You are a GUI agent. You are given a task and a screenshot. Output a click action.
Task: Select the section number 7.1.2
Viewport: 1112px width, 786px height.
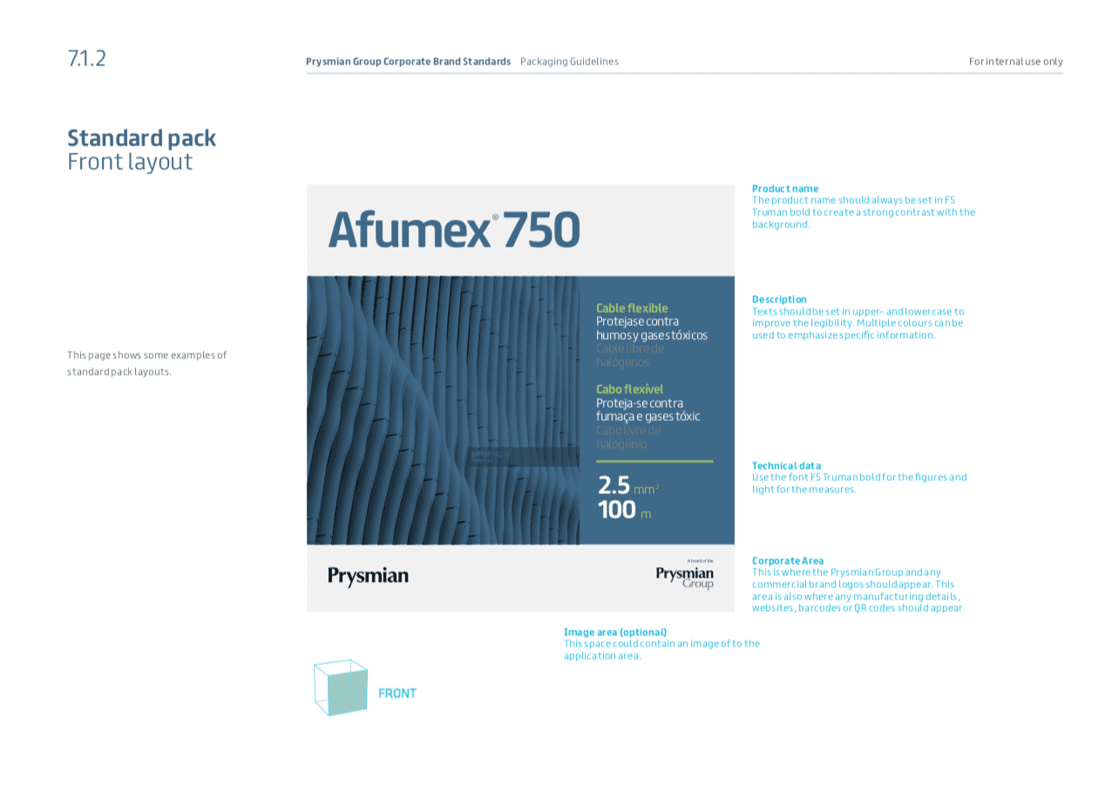coord(86,58)
